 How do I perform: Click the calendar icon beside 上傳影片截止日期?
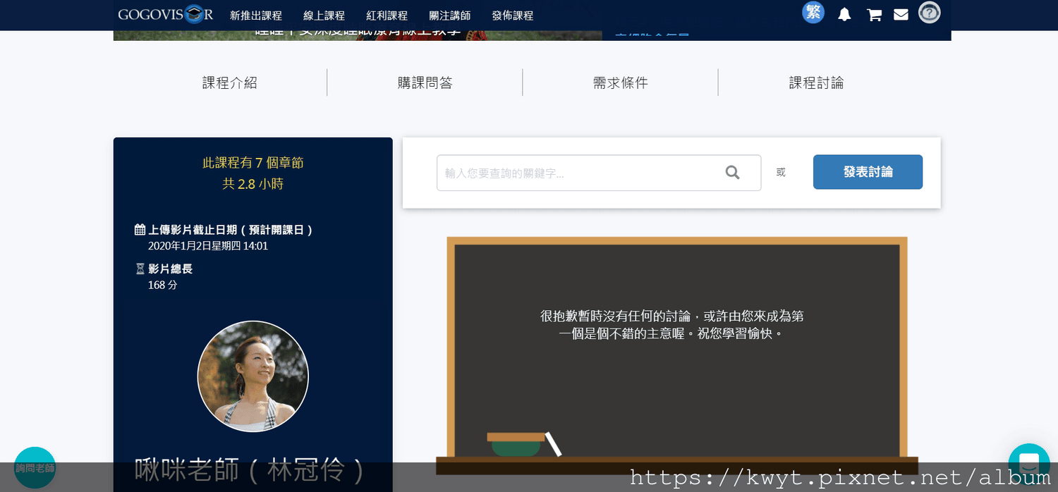[140, 229]
